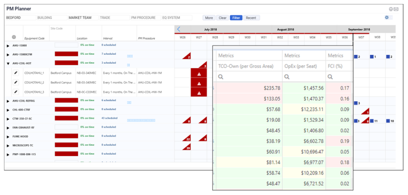Go to previous weeks with left chevron
408x195 pixels.
[x=179, y=29]
